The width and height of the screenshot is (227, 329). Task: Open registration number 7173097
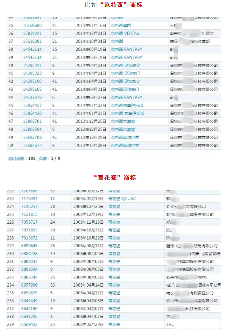click(29, 199)
